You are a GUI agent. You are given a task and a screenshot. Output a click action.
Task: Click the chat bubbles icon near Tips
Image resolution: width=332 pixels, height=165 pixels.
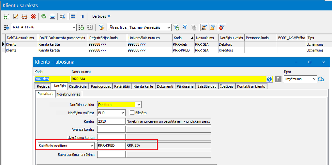(321, 79)
